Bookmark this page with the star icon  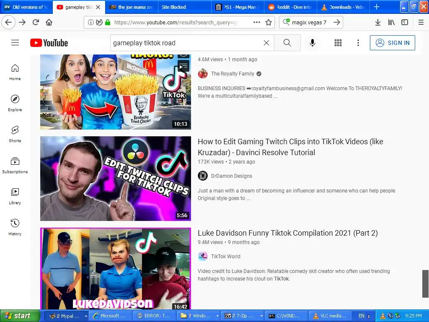(x=269, y=22)
